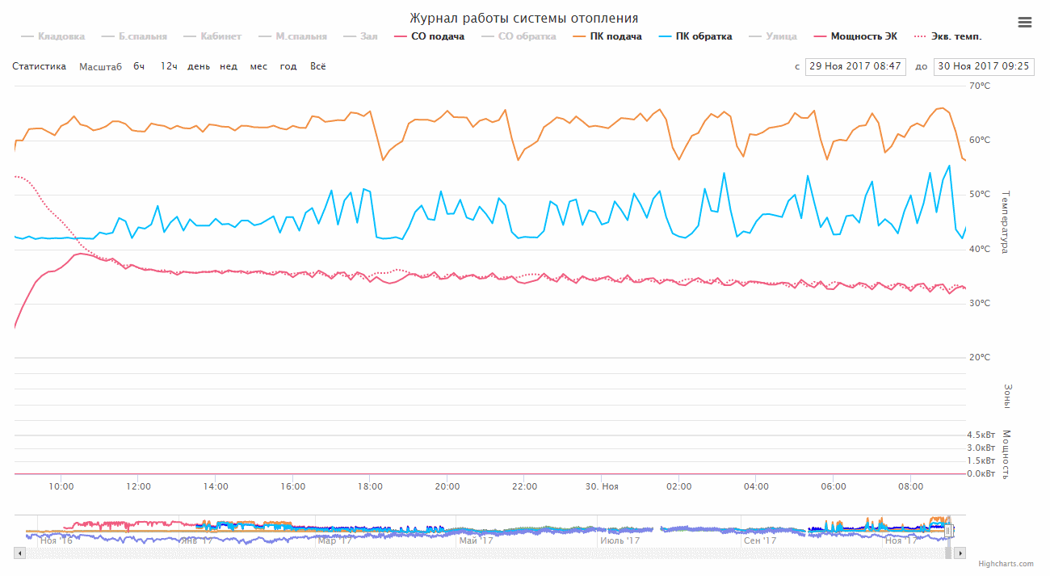Click the navigator scrollbar left arrow

[20, 553]
